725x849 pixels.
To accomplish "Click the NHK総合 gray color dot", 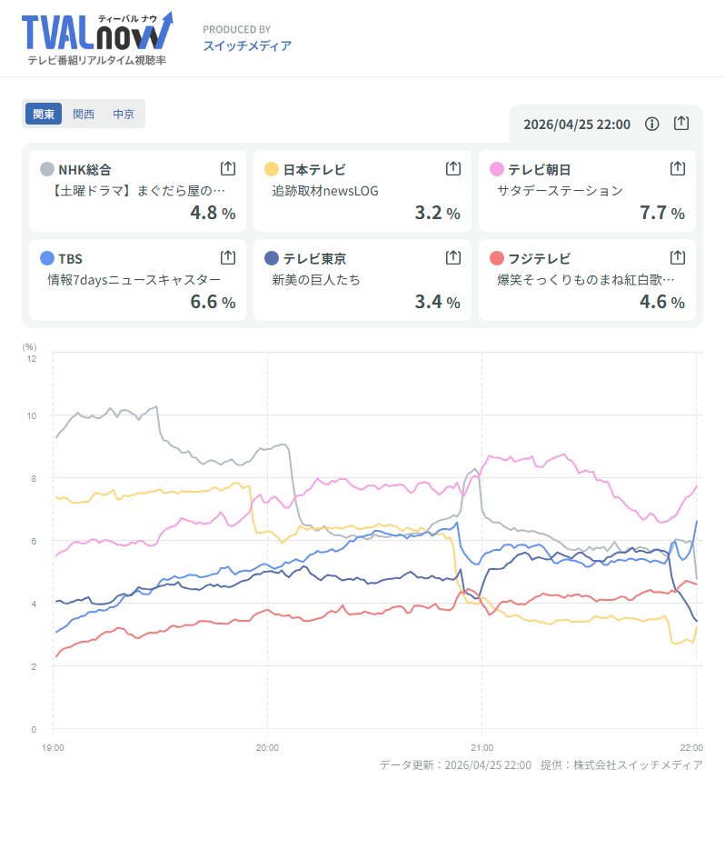I will coord(47,169).
